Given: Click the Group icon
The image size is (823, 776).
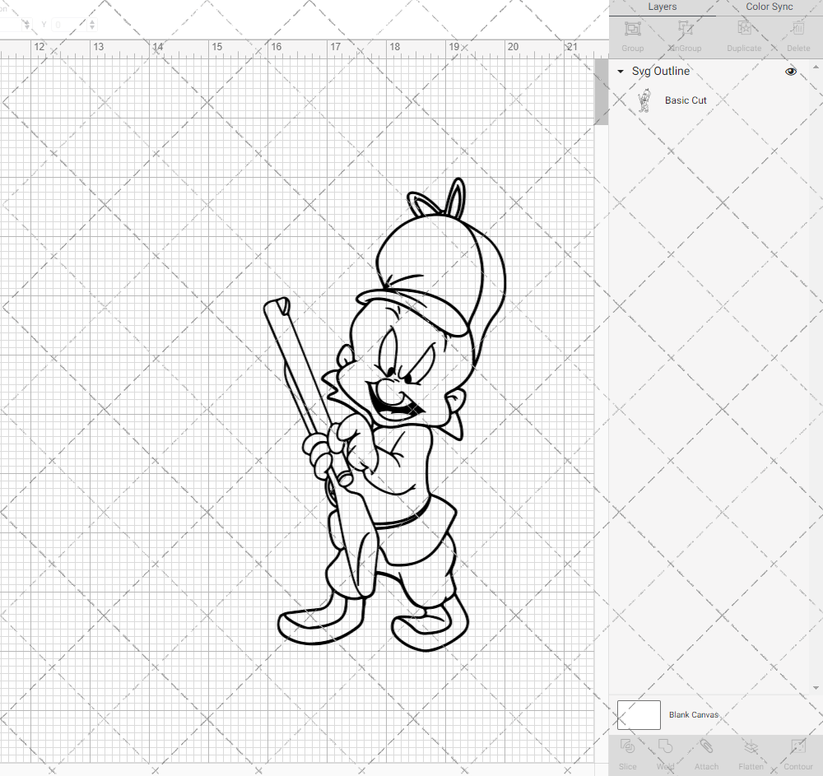Looking at the screenshot, I should point(632,28).
